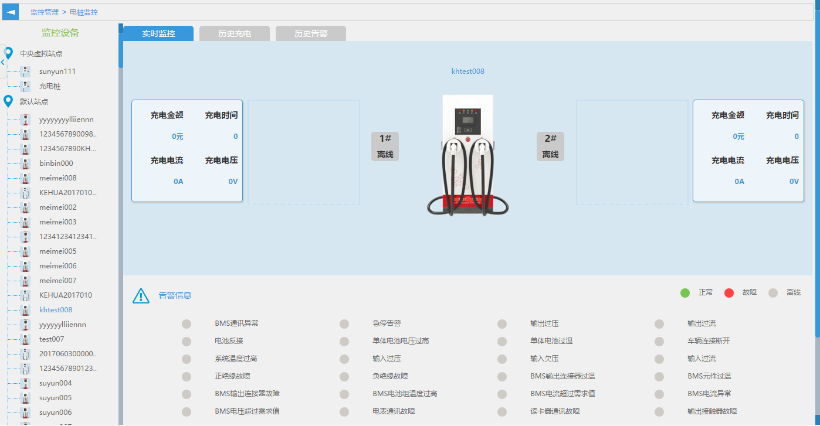Click charger icon beside suyun005
820x426 pixels.
[25, 398]
